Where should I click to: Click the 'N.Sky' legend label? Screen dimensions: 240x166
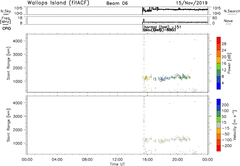coord(6,11)
